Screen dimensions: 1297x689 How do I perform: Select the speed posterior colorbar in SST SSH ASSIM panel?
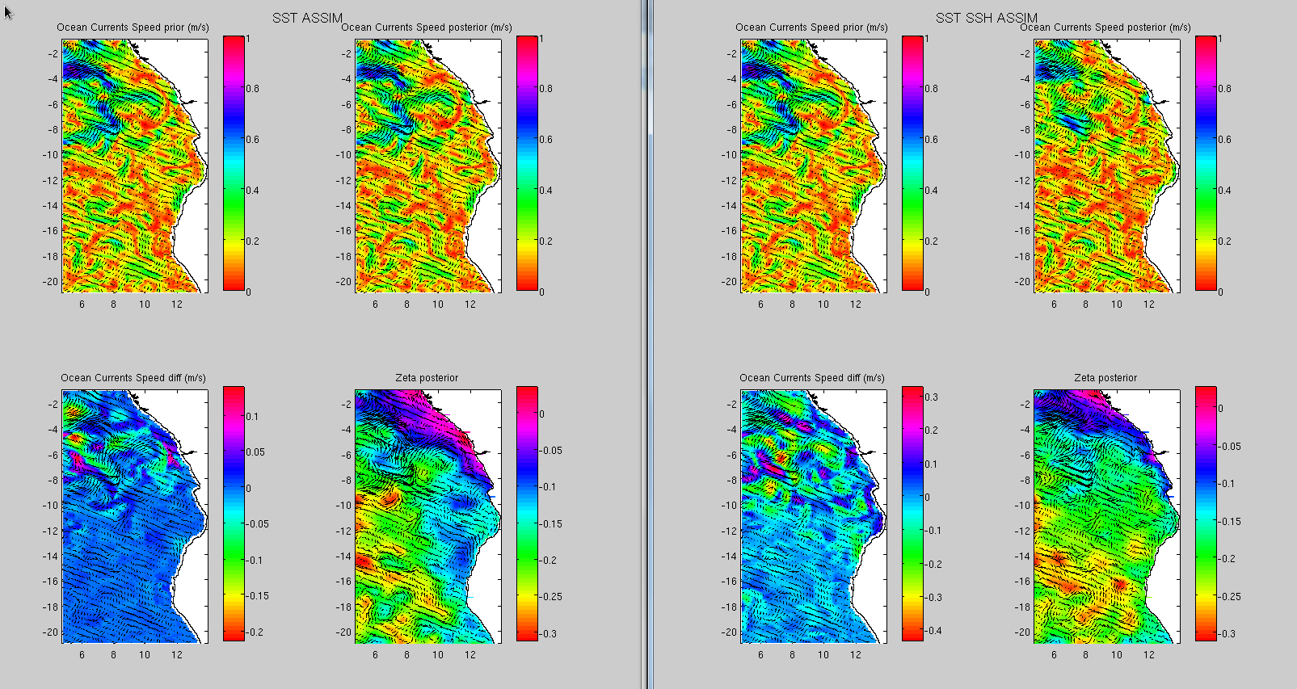coord(1206,163)
